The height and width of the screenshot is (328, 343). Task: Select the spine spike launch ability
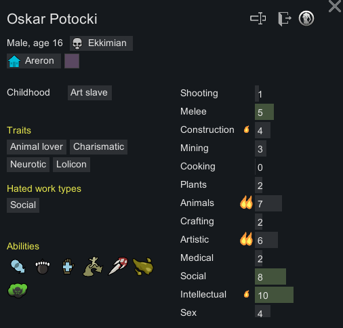point(118,266)
